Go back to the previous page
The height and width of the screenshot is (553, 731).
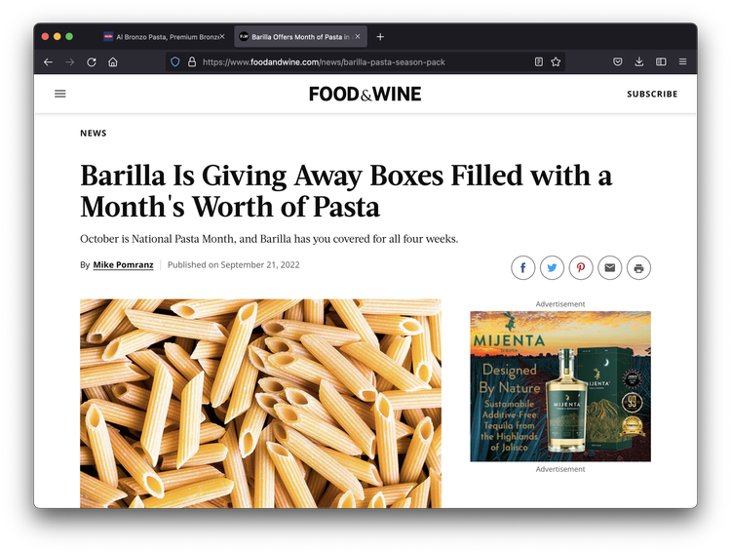tap(48, 62)
